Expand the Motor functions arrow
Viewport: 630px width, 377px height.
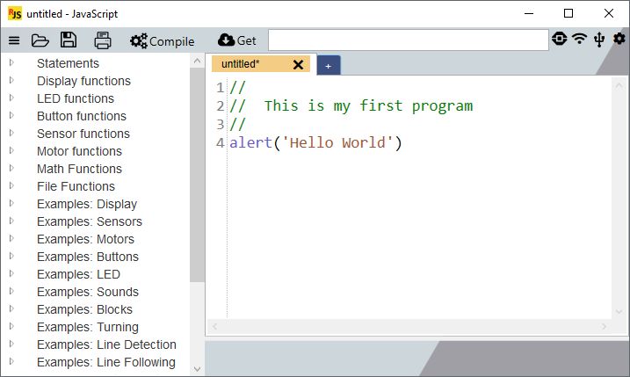pyautogui.click(x=11, y=151)
